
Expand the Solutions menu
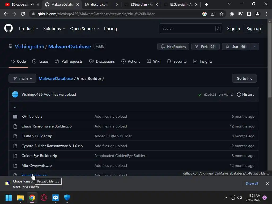click(54, 29)
